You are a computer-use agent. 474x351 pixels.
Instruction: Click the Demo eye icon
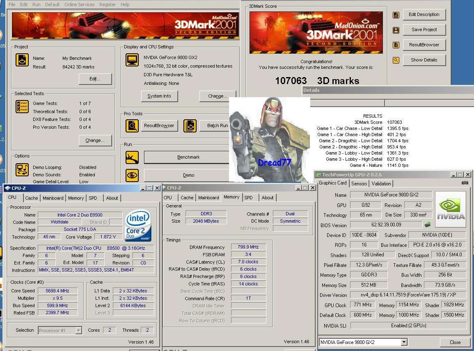[132, 175]
